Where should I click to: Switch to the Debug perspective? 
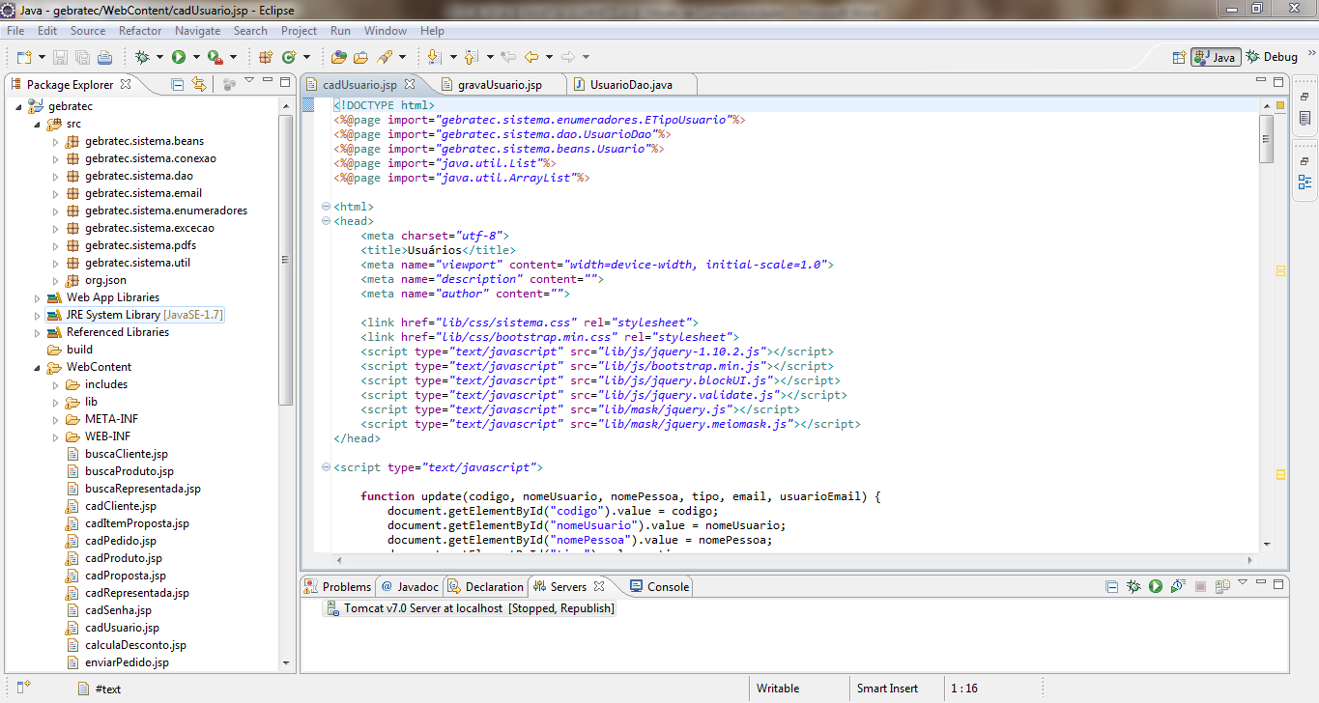(1272, 57)
